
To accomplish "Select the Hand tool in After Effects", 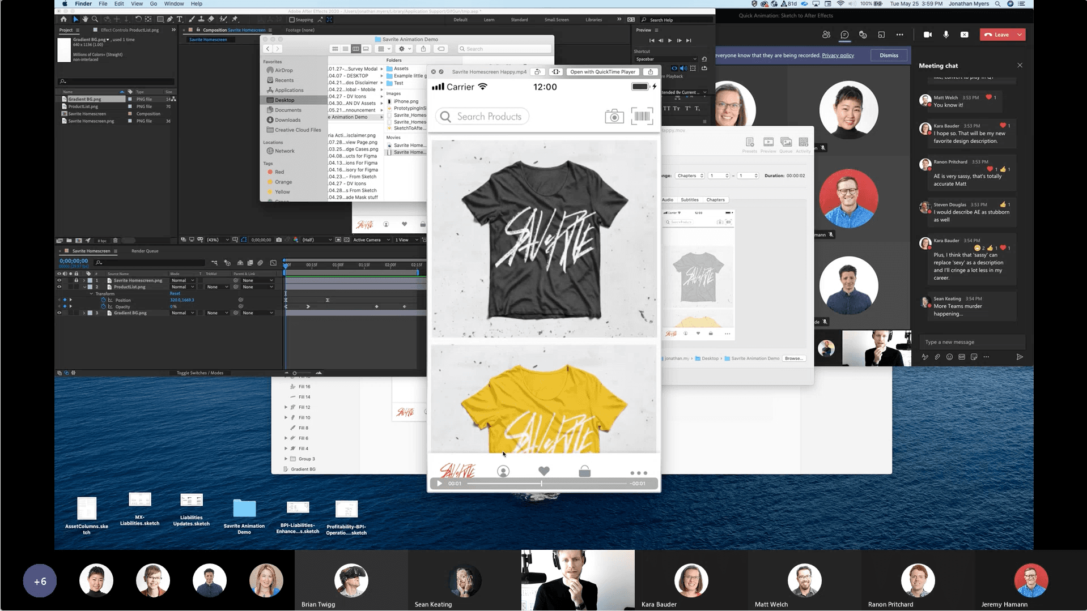I will click(x=85, y=19).
